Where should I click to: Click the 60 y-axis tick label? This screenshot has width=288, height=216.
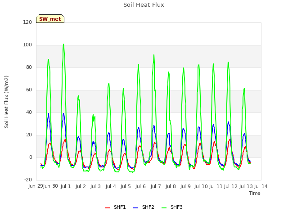point(29,90)
